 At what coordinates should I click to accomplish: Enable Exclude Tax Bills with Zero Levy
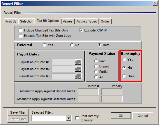21,36
